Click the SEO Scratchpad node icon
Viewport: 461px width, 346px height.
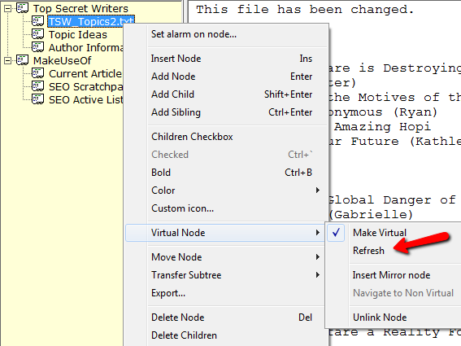point(38,86)
